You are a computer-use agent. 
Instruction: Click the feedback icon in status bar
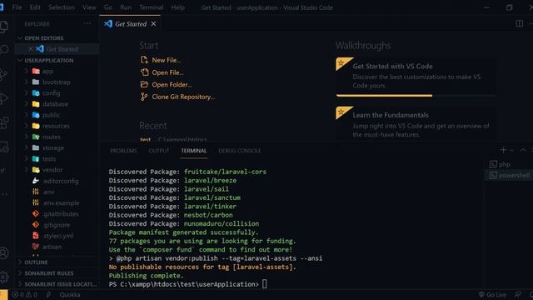pyautogui.click(x=518, y=294)
